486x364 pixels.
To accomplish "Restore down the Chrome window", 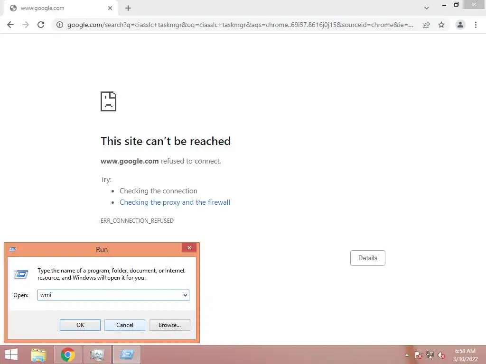I will click(x=456, y=5).
